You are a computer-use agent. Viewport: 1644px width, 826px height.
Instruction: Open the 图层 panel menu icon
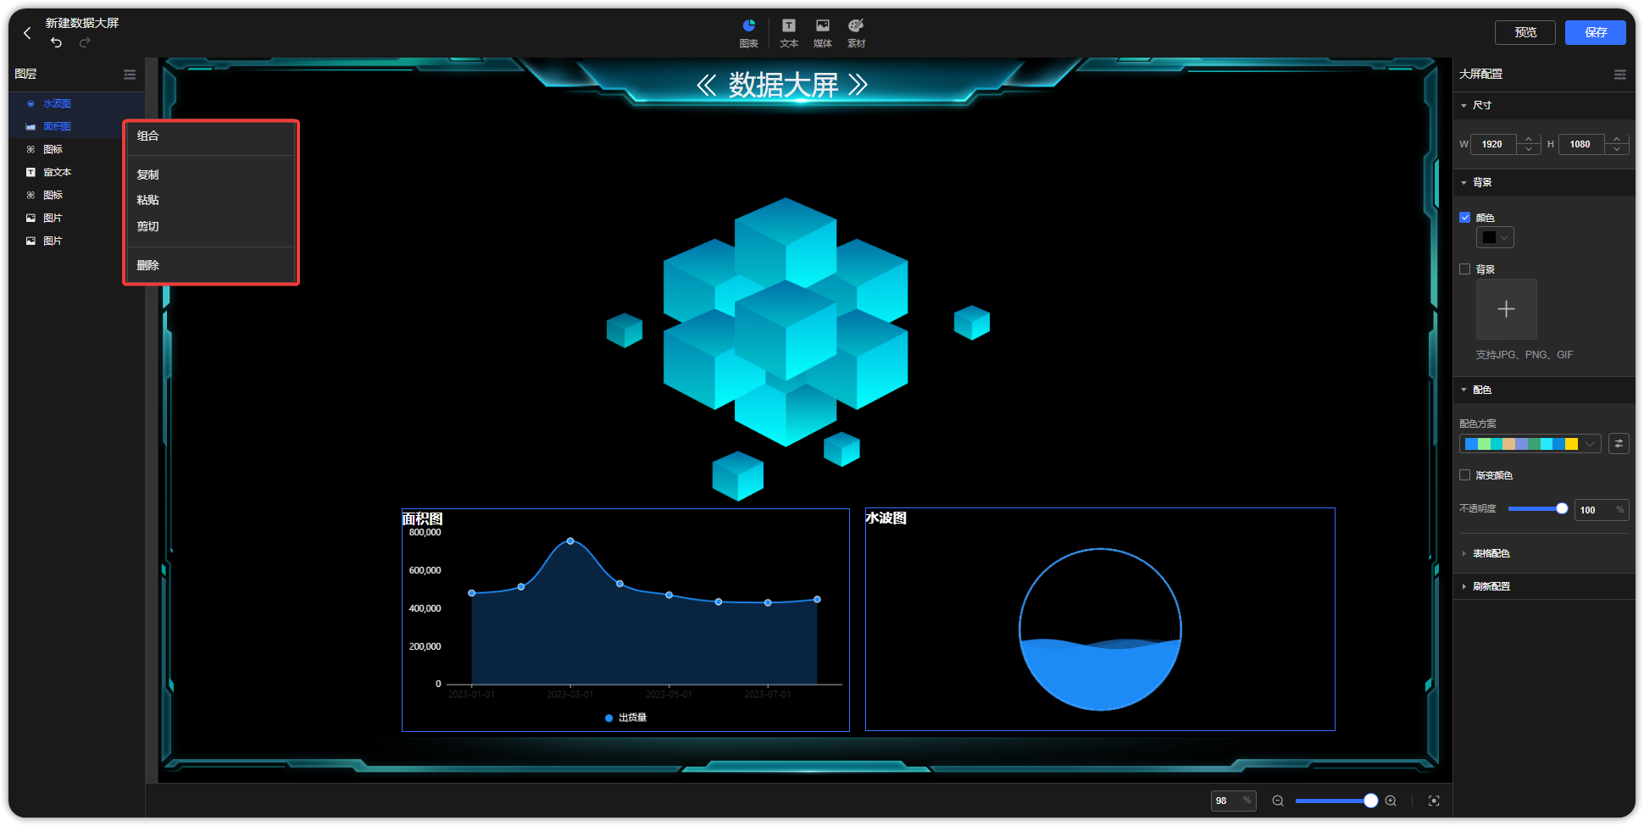click(x=130, y=75)
